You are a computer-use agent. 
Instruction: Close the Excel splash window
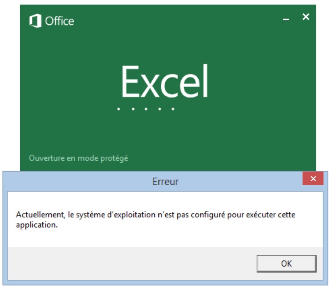(305, 17)
